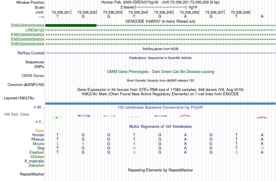Select the Human species row label

(x=38, y=135)
